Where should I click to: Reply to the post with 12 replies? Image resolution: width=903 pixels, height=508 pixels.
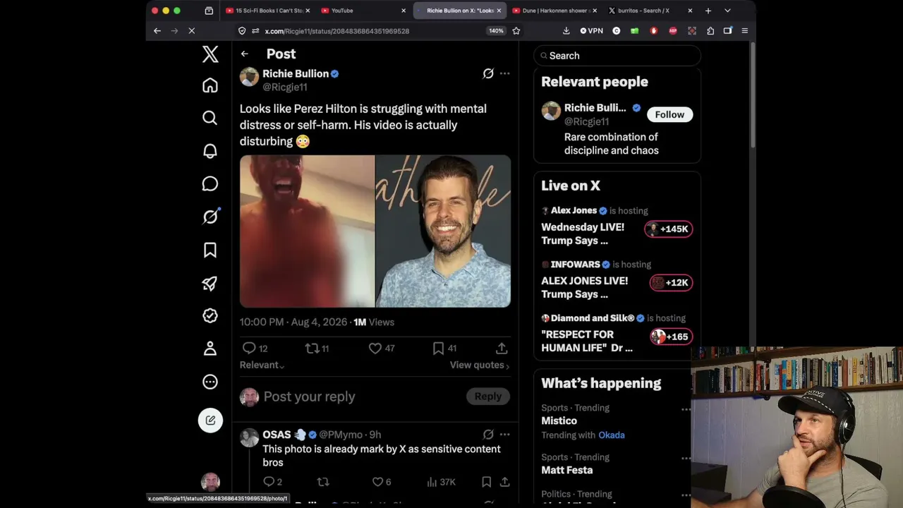click(255, 349)
